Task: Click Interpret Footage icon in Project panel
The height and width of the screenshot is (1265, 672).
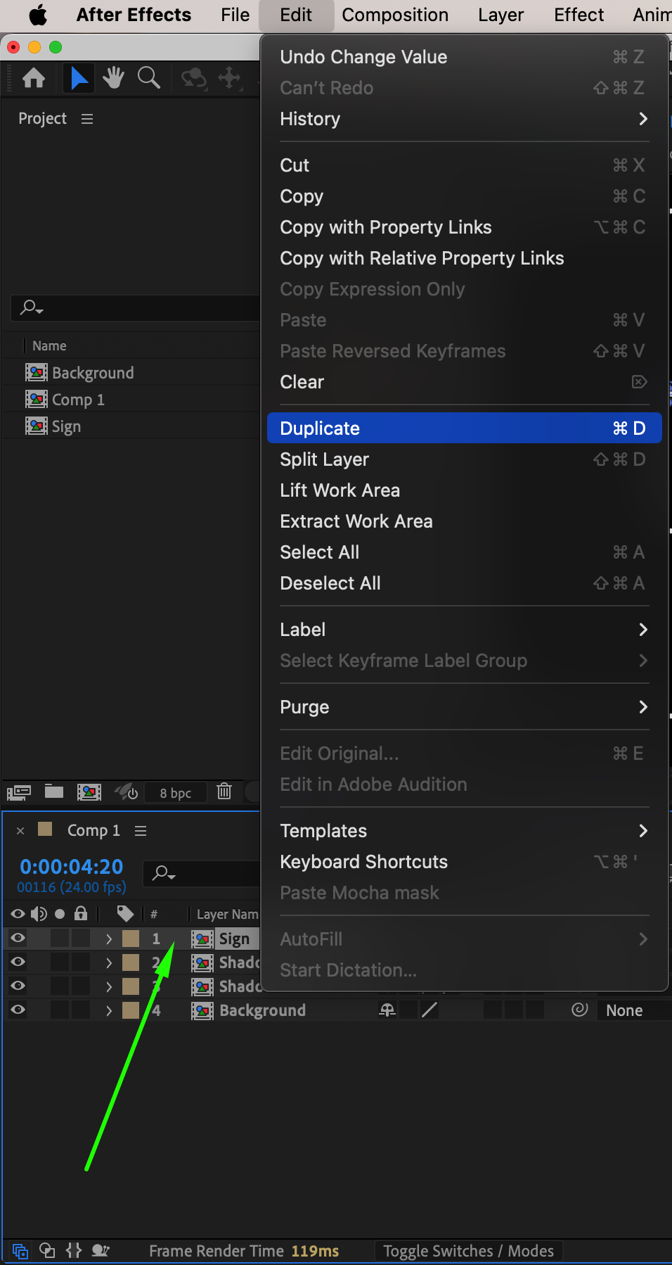Action: (x=19, y=793)
